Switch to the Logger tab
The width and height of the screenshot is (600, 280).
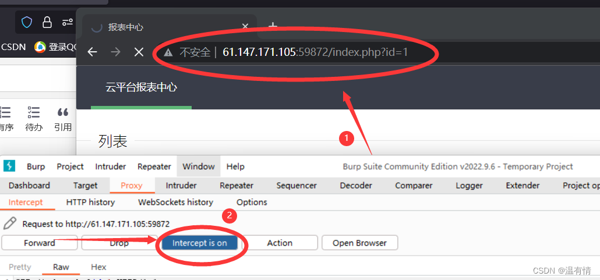469,186
